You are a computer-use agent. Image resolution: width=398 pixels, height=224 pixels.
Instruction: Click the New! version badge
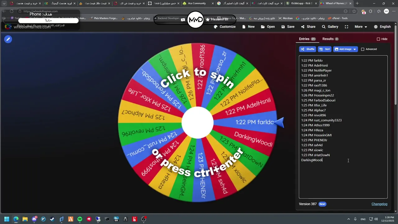click(322, 204)
